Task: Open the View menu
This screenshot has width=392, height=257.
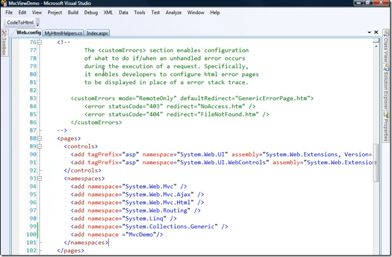Action: (37, 12)
